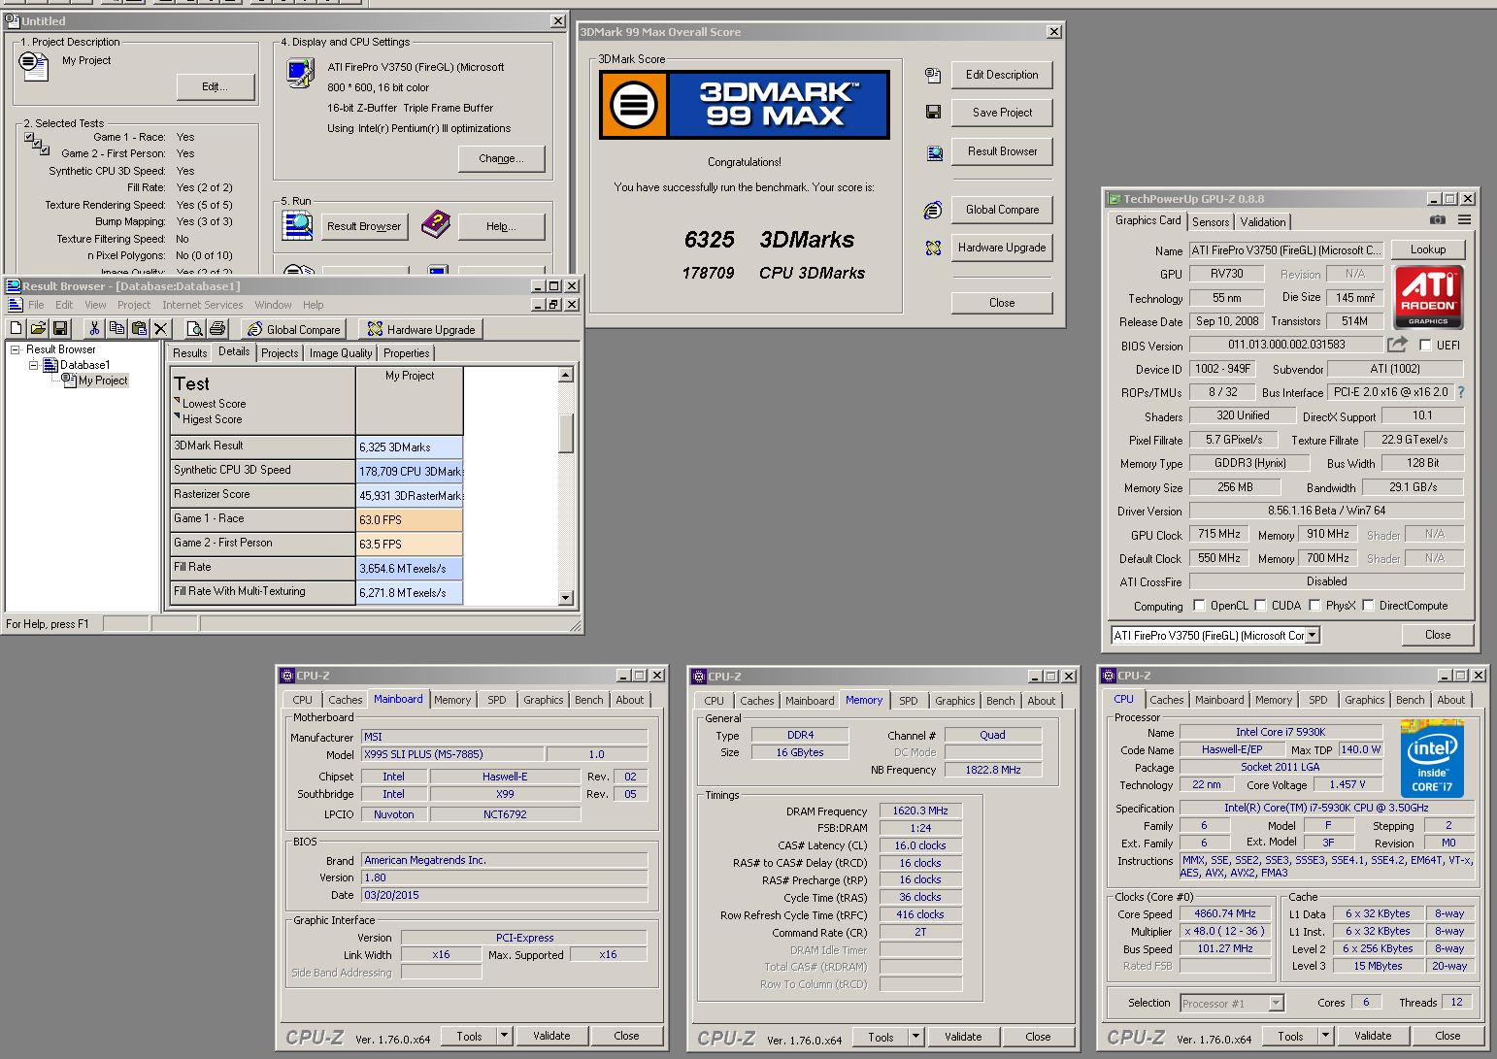Click Validate button in Memory CPU-Z window
1497x1059 pixels.
(963, 1037)
